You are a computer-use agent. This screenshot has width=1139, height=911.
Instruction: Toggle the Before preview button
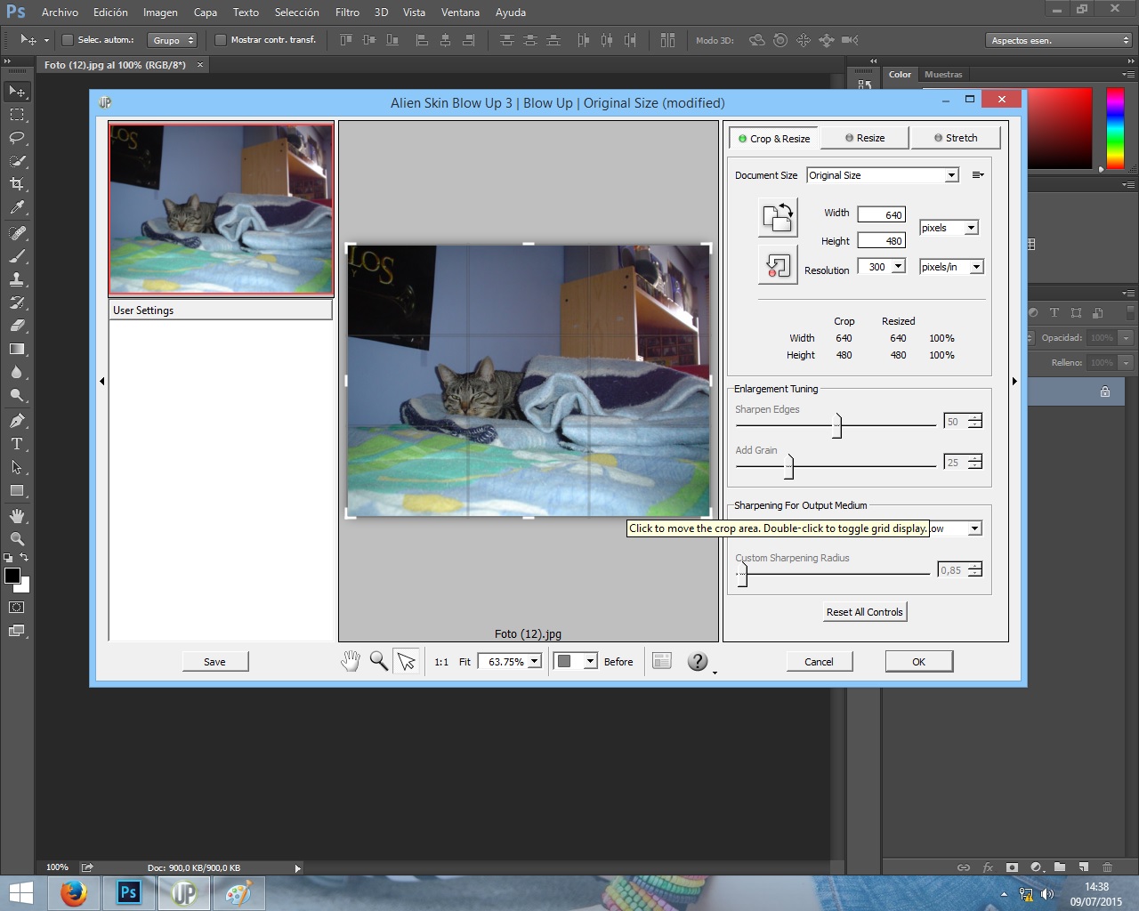click(618, 662)
